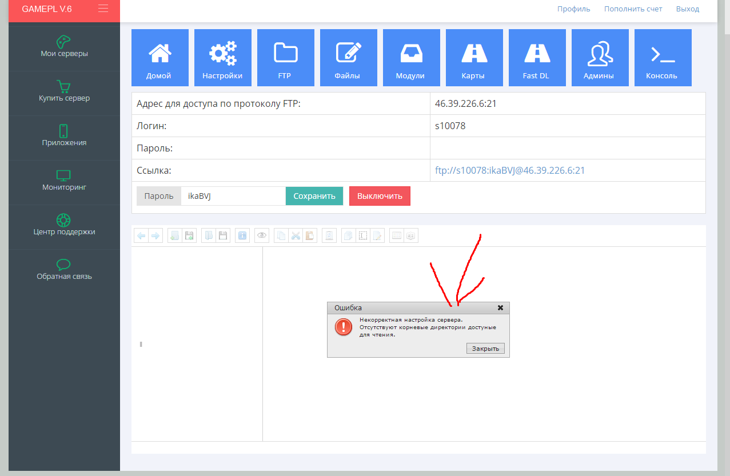Toggle the hamburger sidebar menu
This screenshot has height=476, width=730.
click(x=103, y=9)
